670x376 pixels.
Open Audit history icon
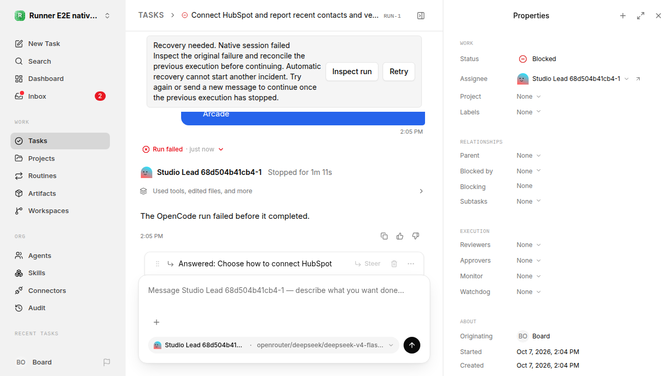(x=19, y=308)
